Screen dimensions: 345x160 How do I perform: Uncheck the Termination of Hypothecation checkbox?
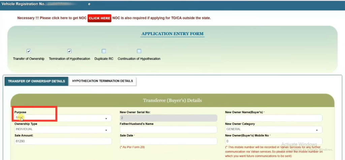coord(69,51)
